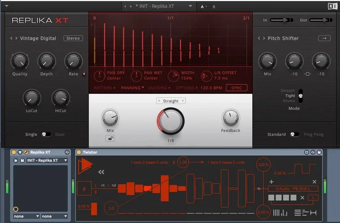
Task: Expand the top-left header menu arrow
Action: coord(6,6)
